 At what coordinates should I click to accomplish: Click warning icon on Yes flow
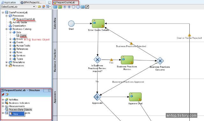[x=111, y=60]
